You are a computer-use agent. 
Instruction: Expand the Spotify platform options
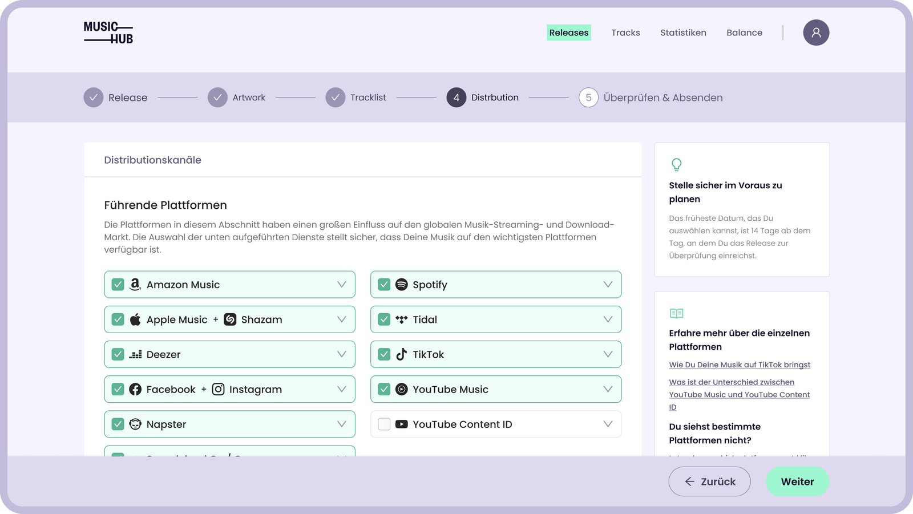pos(607,284)
